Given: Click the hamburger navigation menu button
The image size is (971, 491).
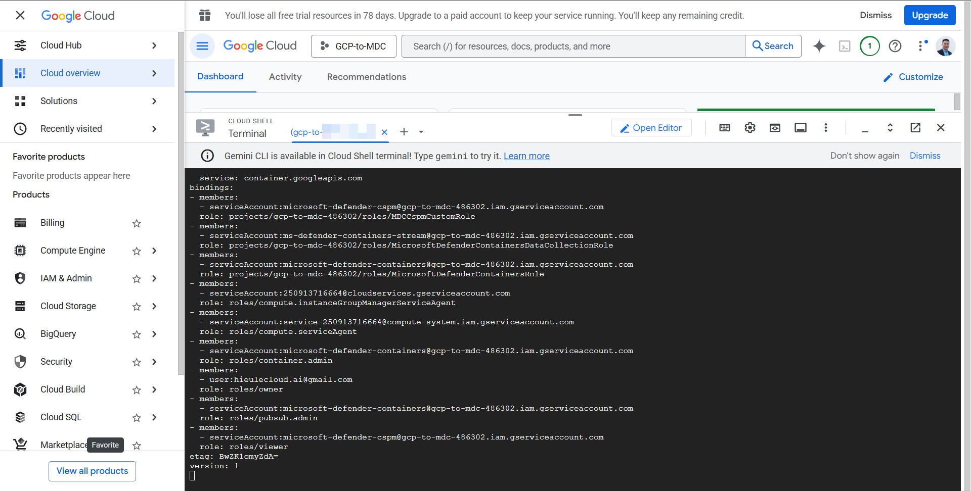Looking at the screenshot, I should [202, 46].
